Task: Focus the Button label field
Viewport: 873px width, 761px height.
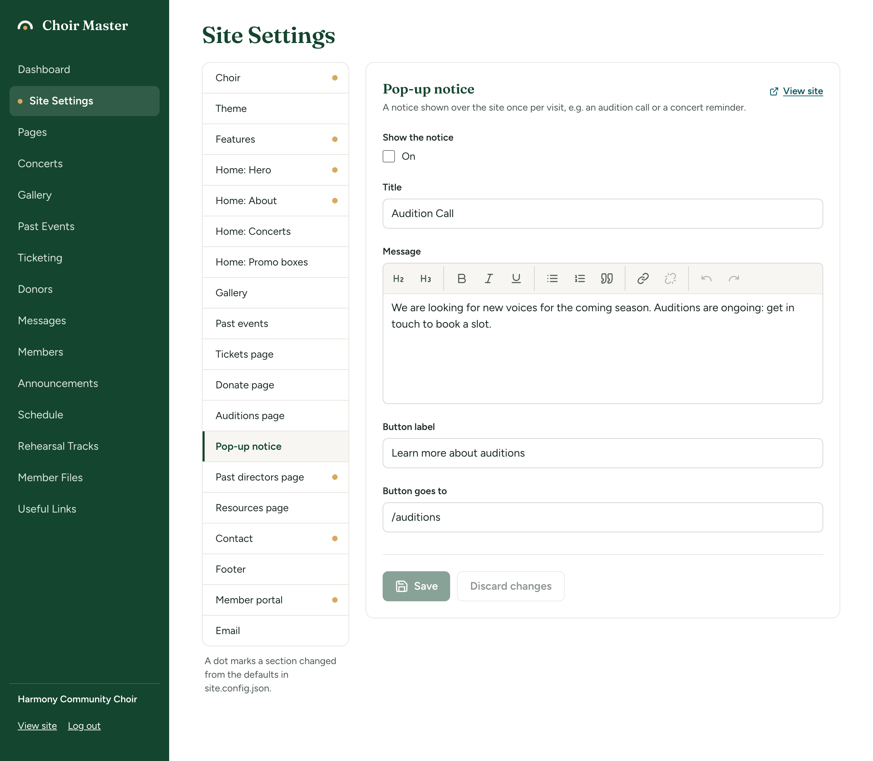Action: [602, 453]
